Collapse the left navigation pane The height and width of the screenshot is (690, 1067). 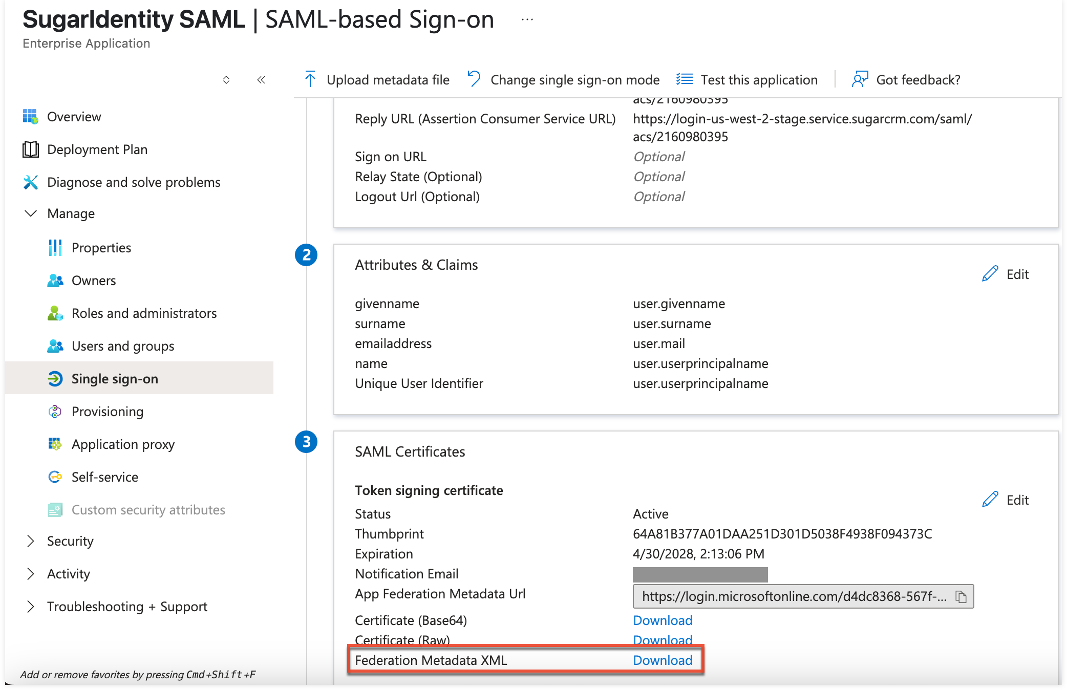coord(261,80)
